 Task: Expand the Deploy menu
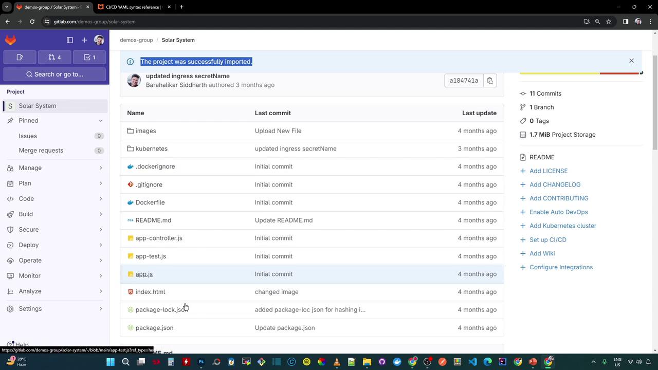(x=29, y=245)
